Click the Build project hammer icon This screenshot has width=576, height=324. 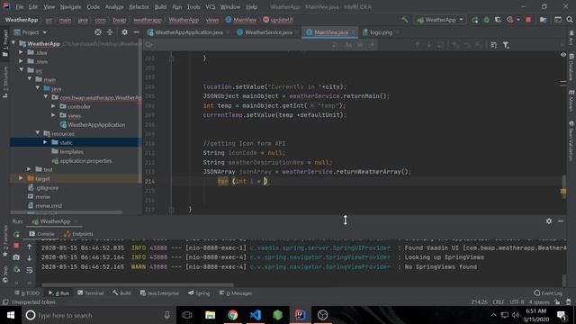(x=404, y=20)
